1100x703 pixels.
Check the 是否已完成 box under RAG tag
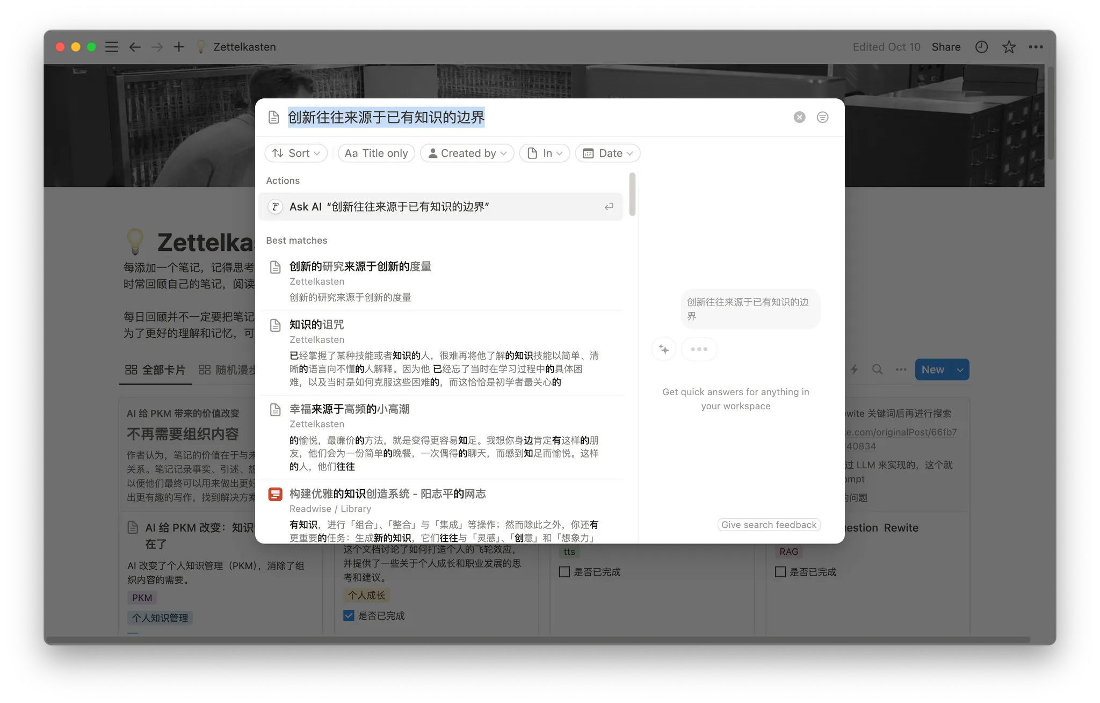point(780,572)
